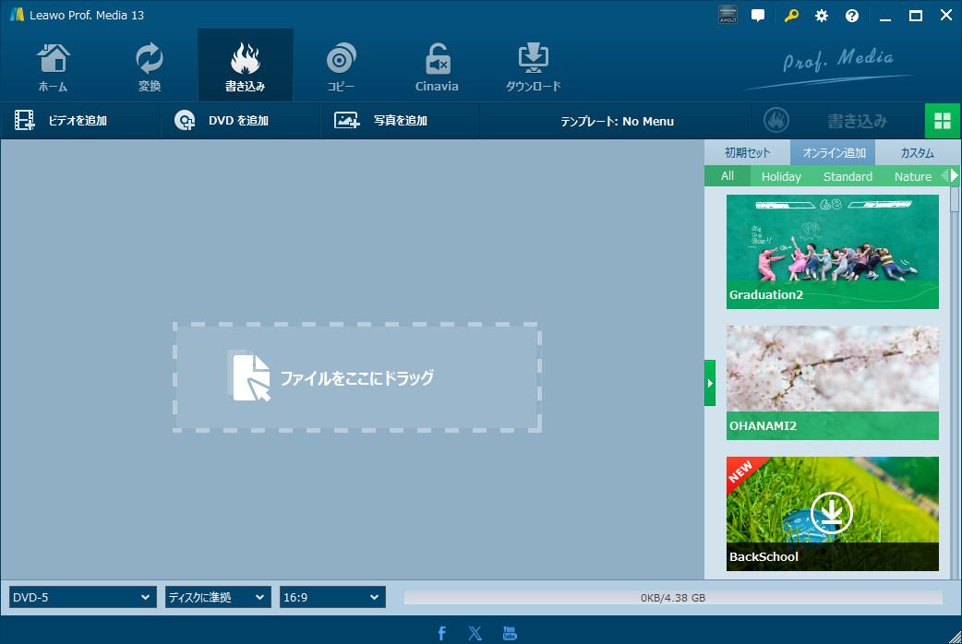Open the Facebook link icon
Viewport: 962px width, 644px height.
(441, 632)
